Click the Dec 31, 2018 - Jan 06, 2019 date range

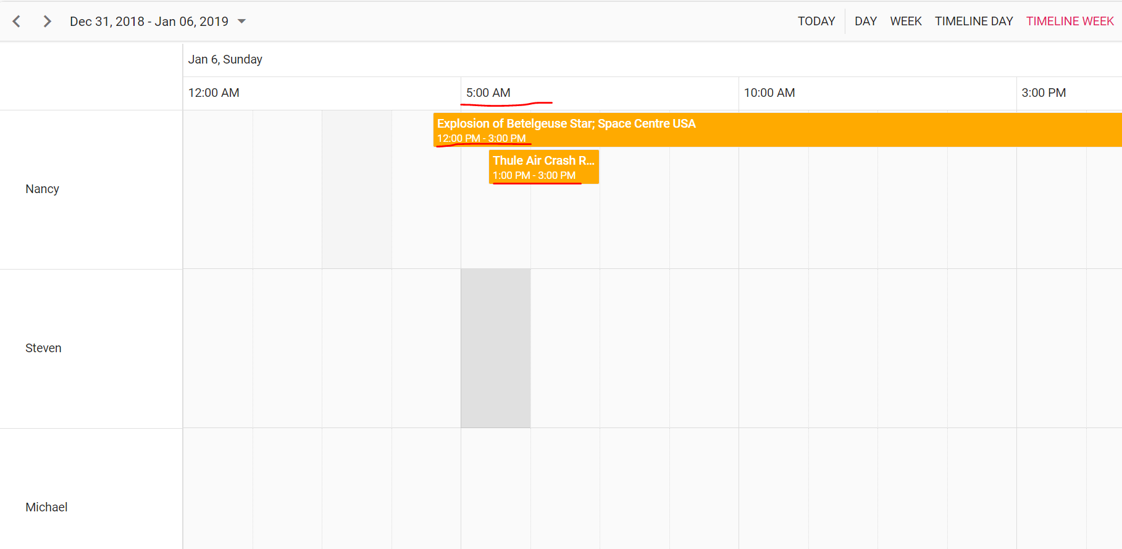149,22
